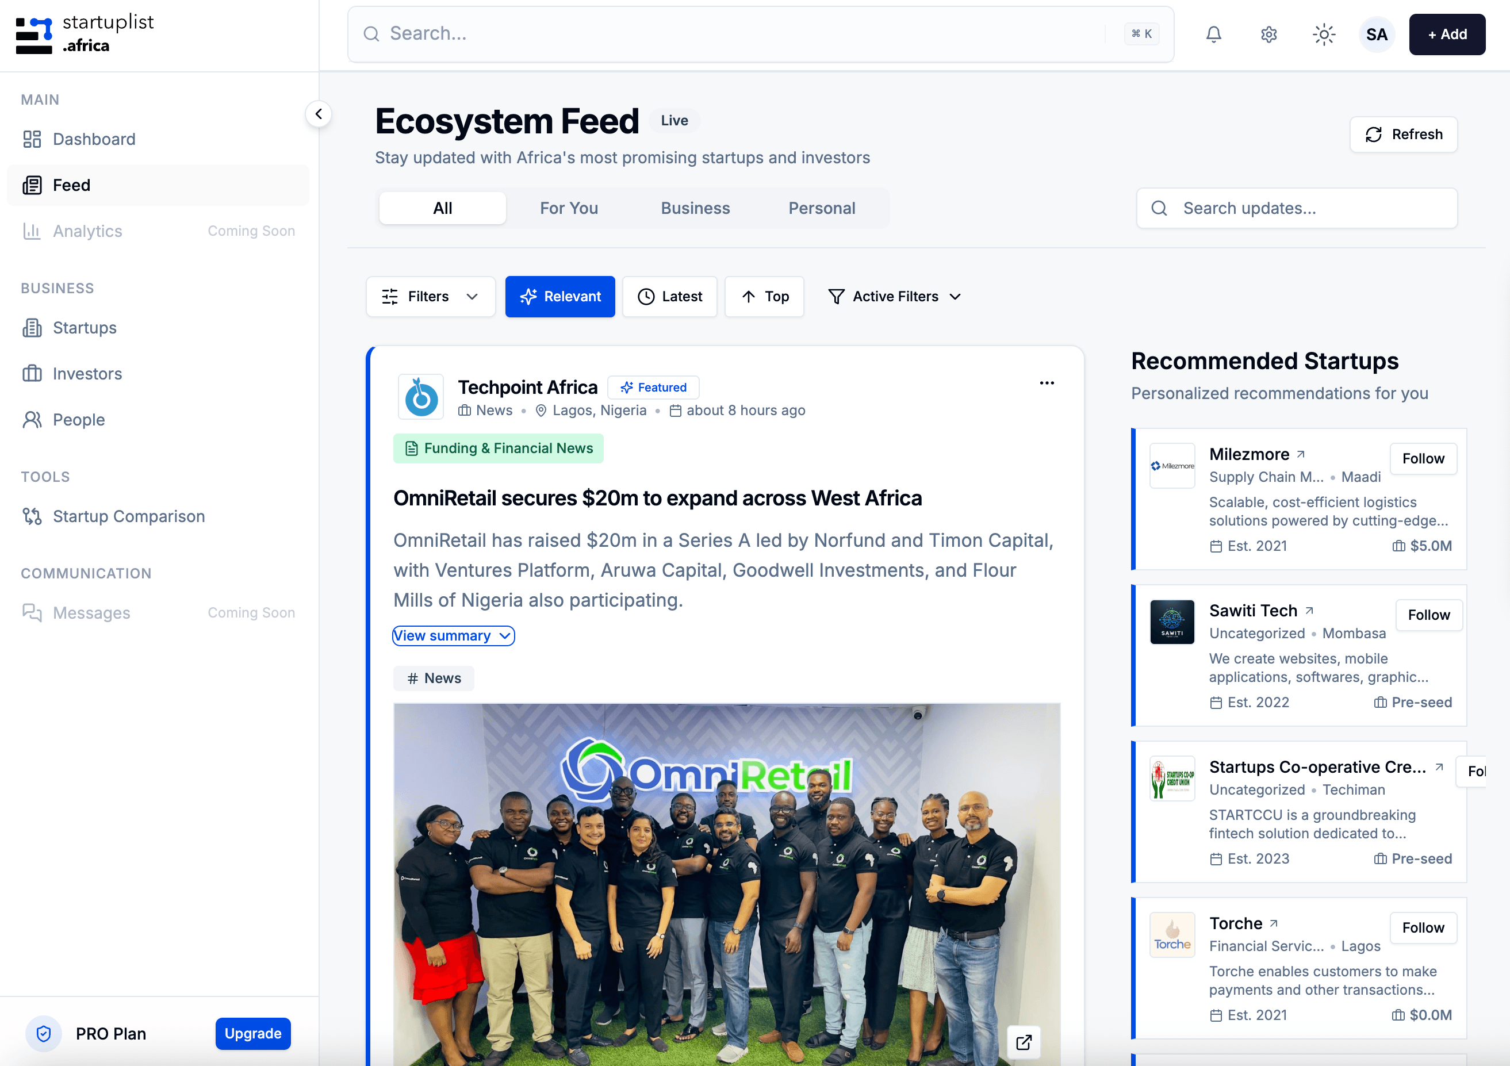
Task: Follow Milezmore
Action: (x=1423, y=458)
